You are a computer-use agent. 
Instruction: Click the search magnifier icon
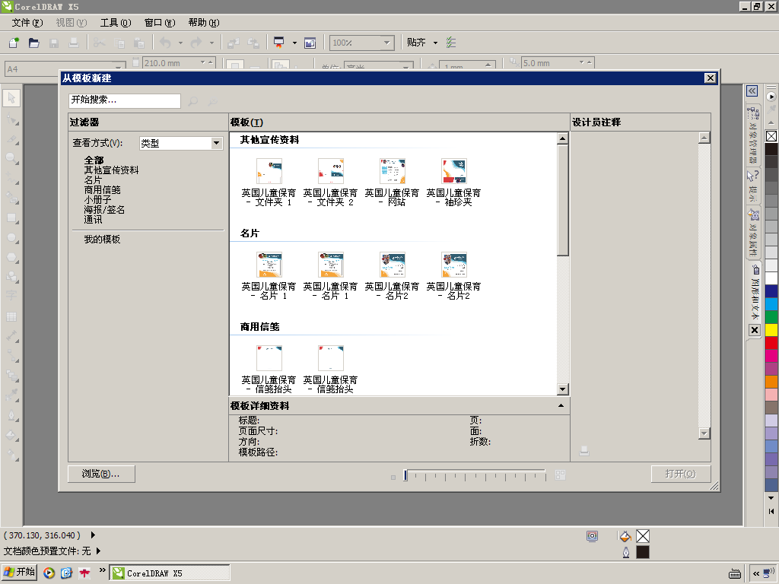pyautogui.click(x=192, y=101)
